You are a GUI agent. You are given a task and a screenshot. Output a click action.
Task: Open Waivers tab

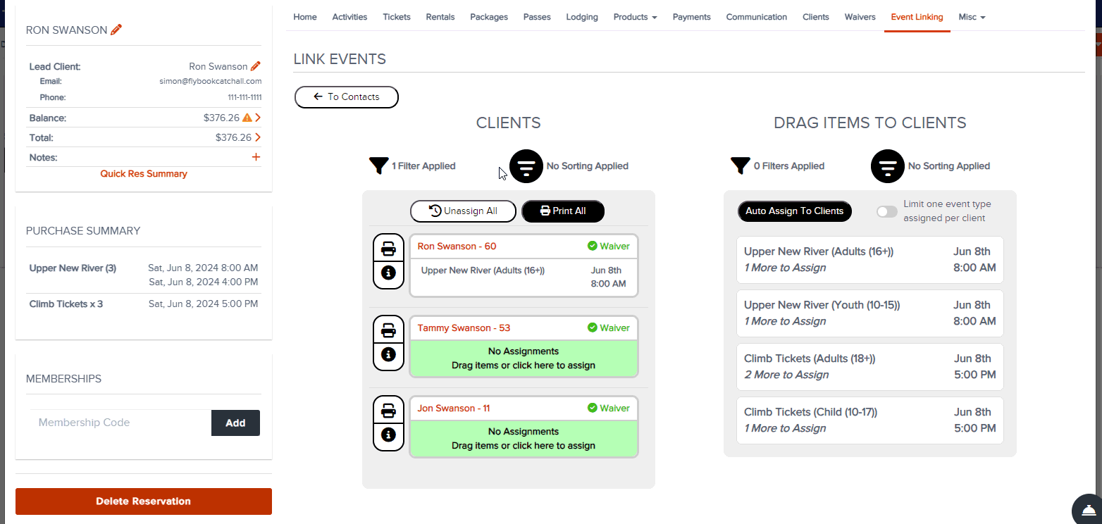coord(860,17)
